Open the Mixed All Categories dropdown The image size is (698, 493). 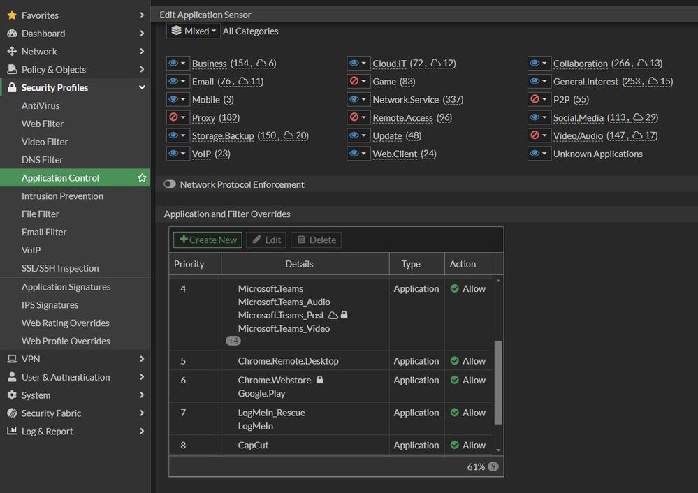(x=194, y=31)
